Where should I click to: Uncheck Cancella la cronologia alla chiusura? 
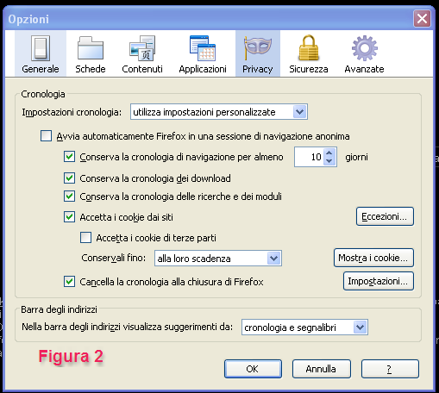pyautogui.click(x=70, y=282)
